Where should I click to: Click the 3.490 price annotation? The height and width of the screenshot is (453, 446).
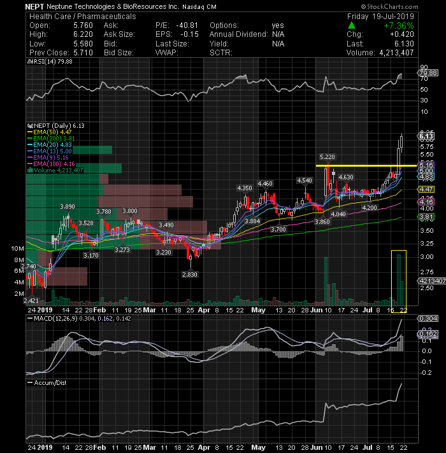tap(166, 225)
